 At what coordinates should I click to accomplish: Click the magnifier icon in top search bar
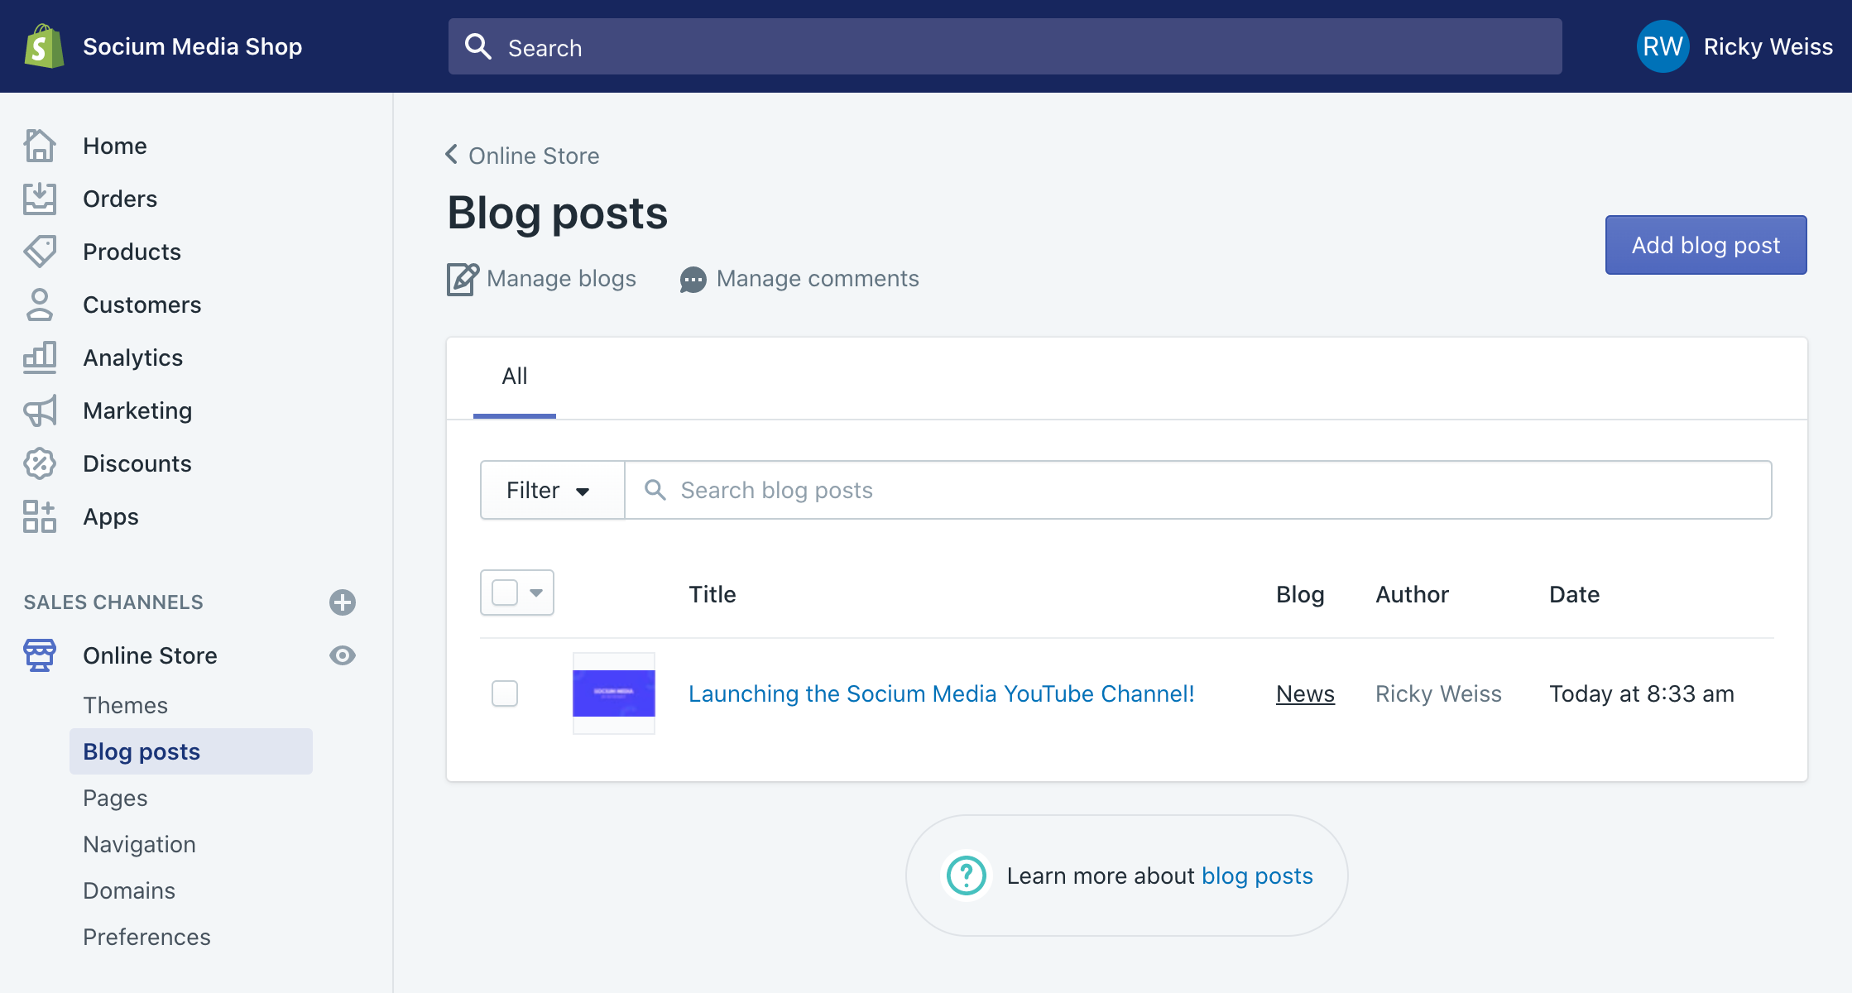click(x=478, y=46)
